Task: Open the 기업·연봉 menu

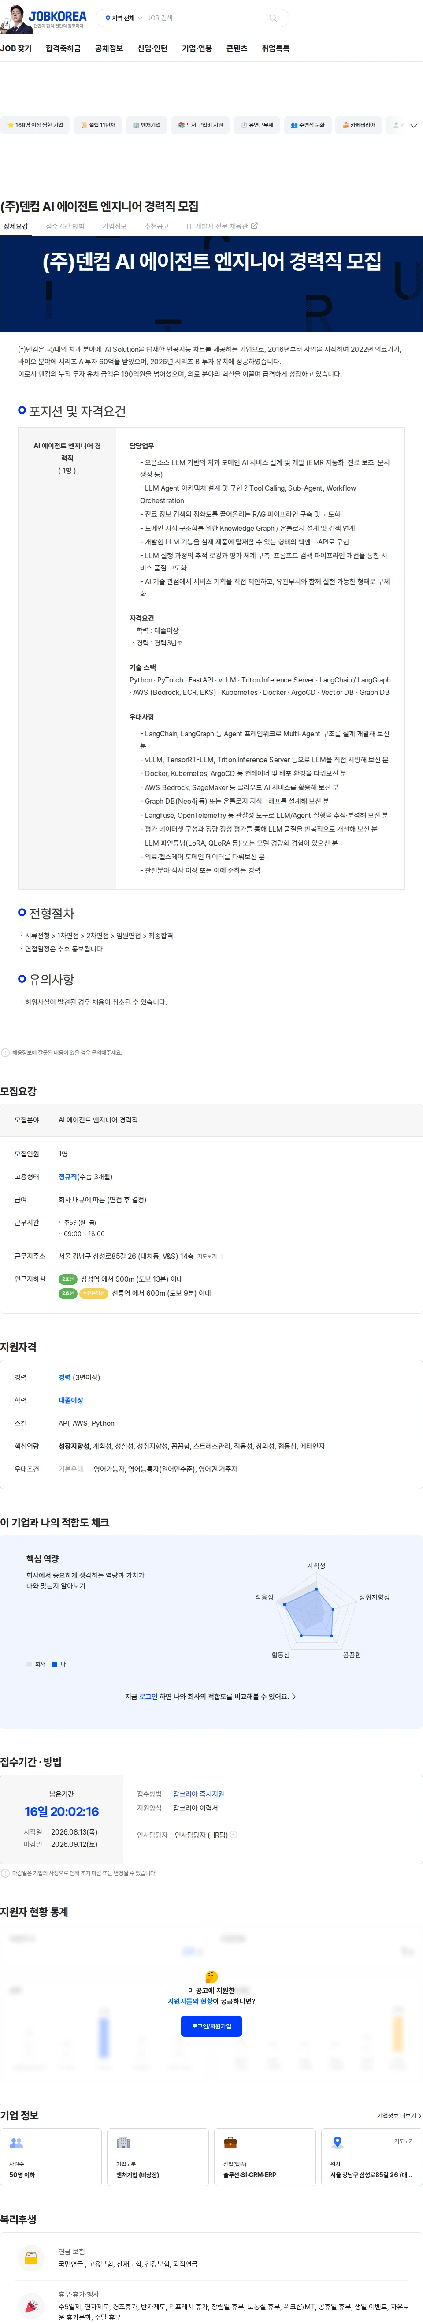Action: click(x=197, y=48)
